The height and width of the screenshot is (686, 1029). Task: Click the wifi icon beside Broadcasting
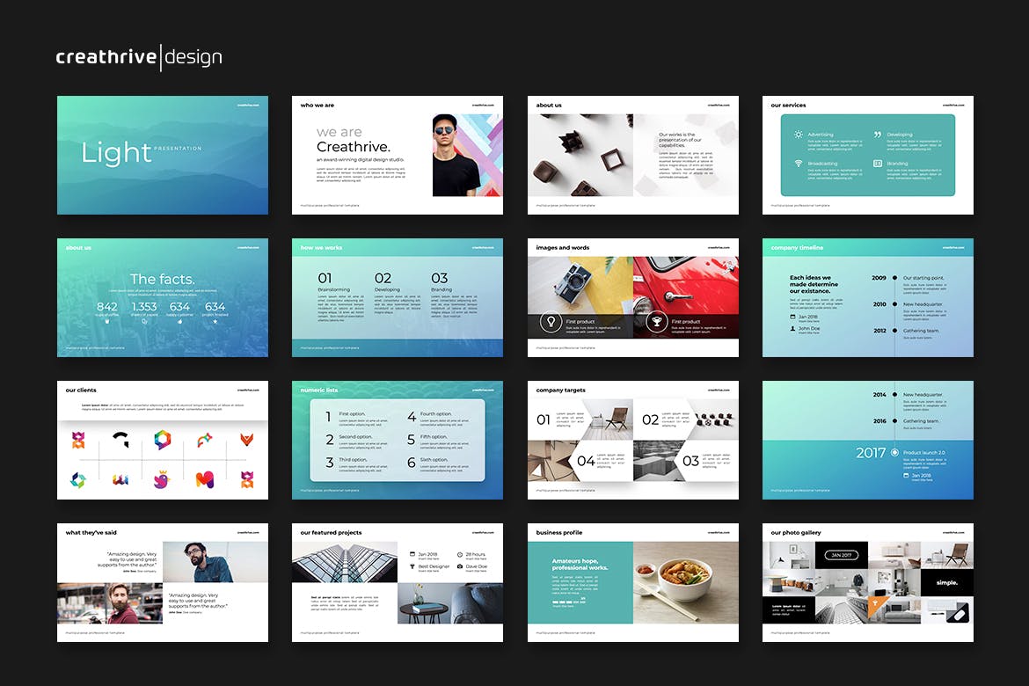798,164
